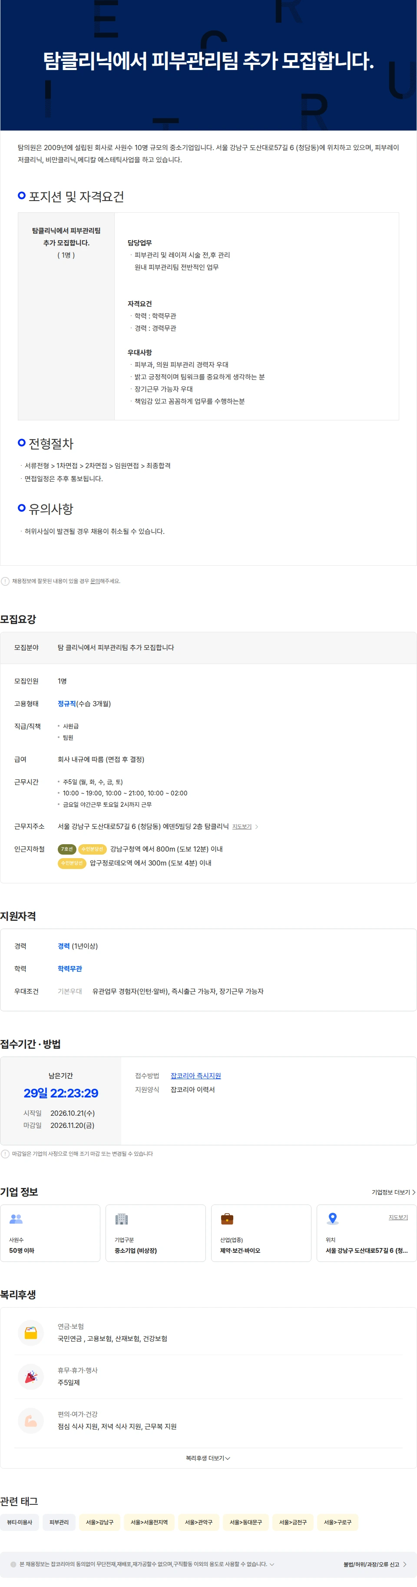This screenshot has width=417, height=1587.
Task: Click the 수인분당선 badge beside 강남구청역
Action: coord(92,849)
